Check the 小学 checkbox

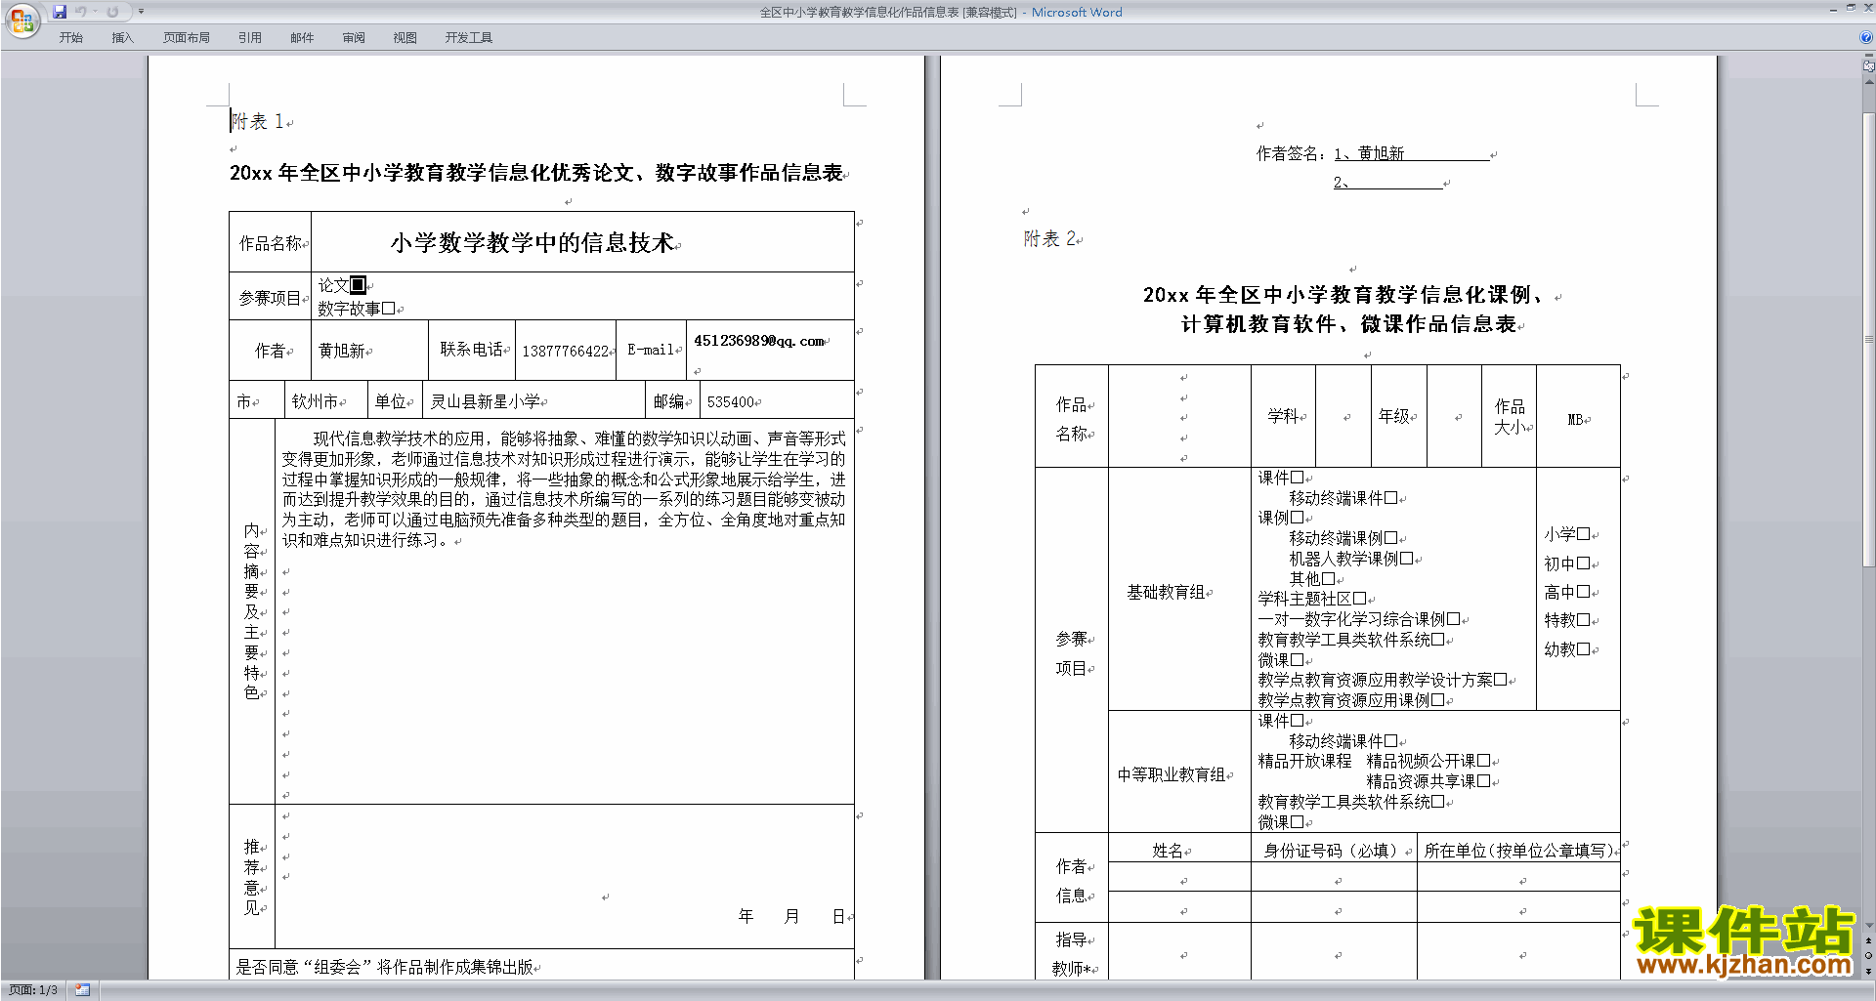click(1583, 534)
